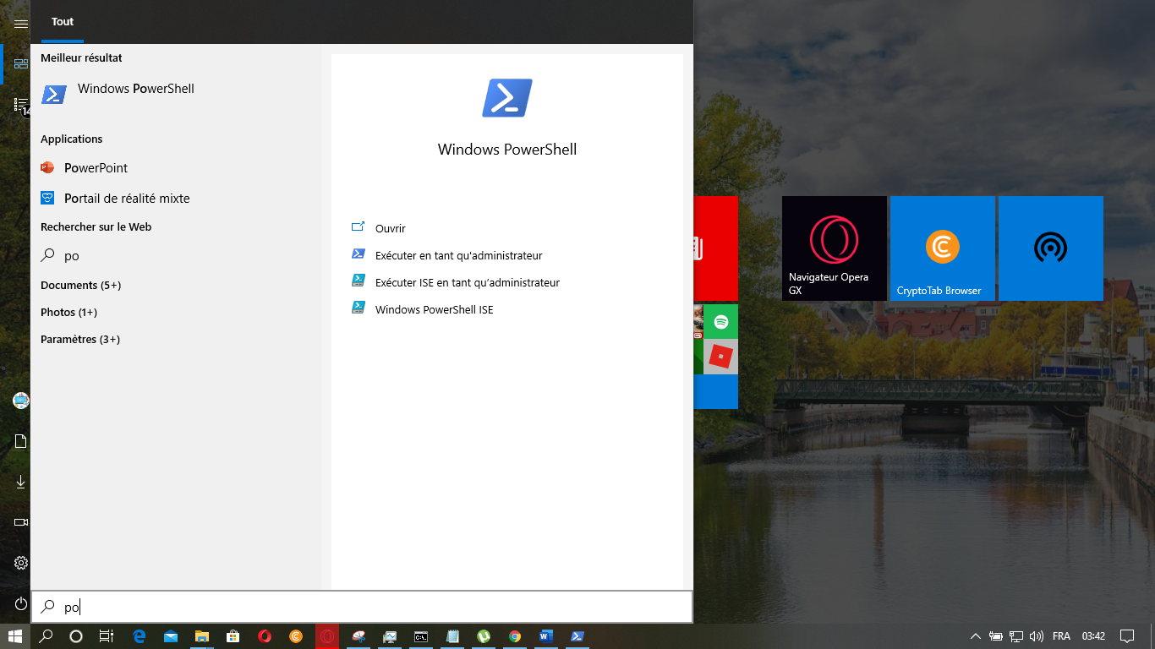Open Settings gear in Start sidebar
1155x649 pixels.
point(21,563)
